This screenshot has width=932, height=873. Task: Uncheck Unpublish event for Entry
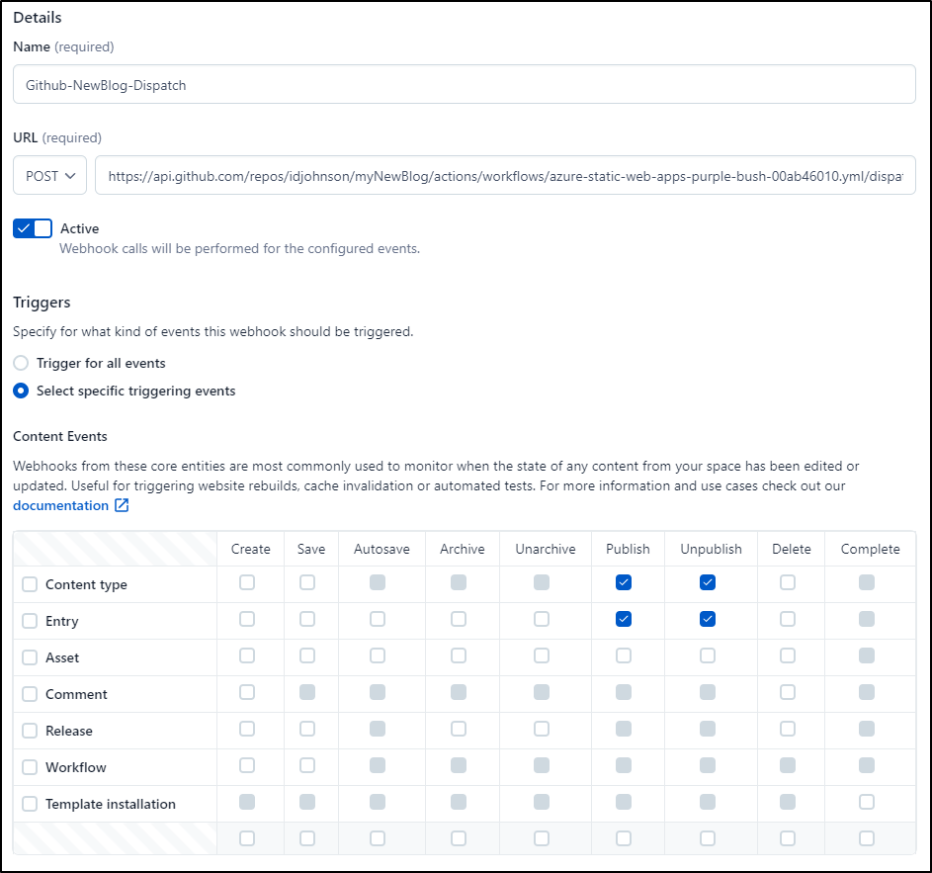708,619
